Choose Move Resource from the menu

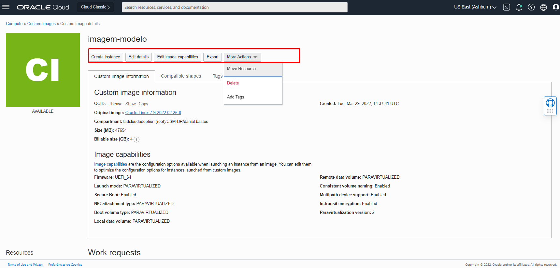tap(253, 69)
